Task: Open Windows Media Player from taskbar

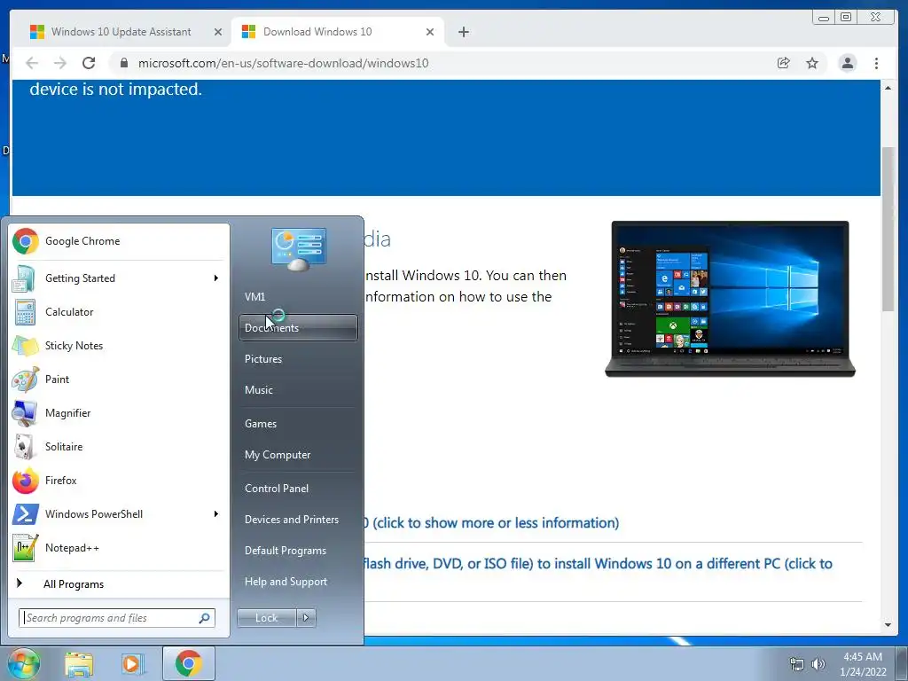Action: coord(132,664)
